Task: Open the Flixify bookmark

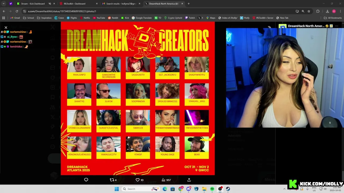Action: (x=245, y=18)
